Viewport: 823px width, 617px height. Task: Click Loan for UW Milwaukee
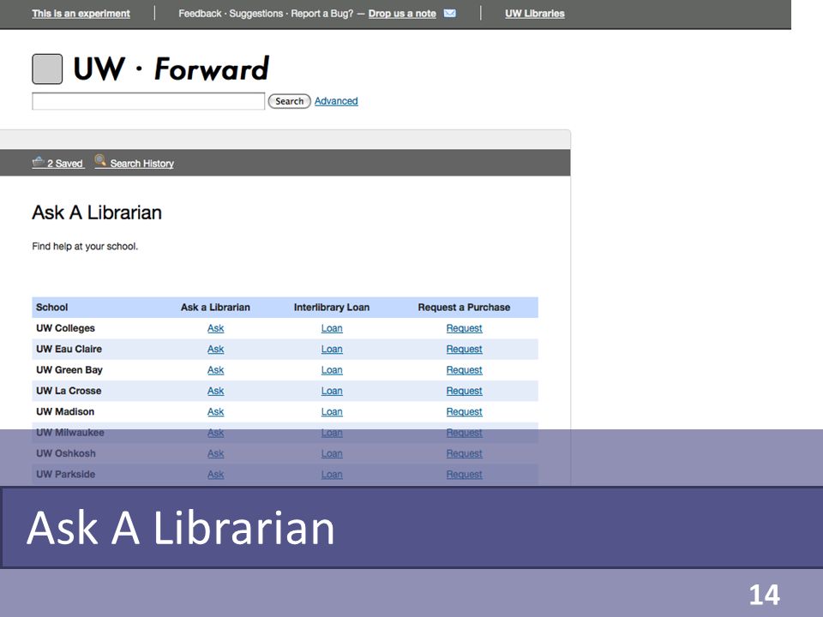pos(332,433)
